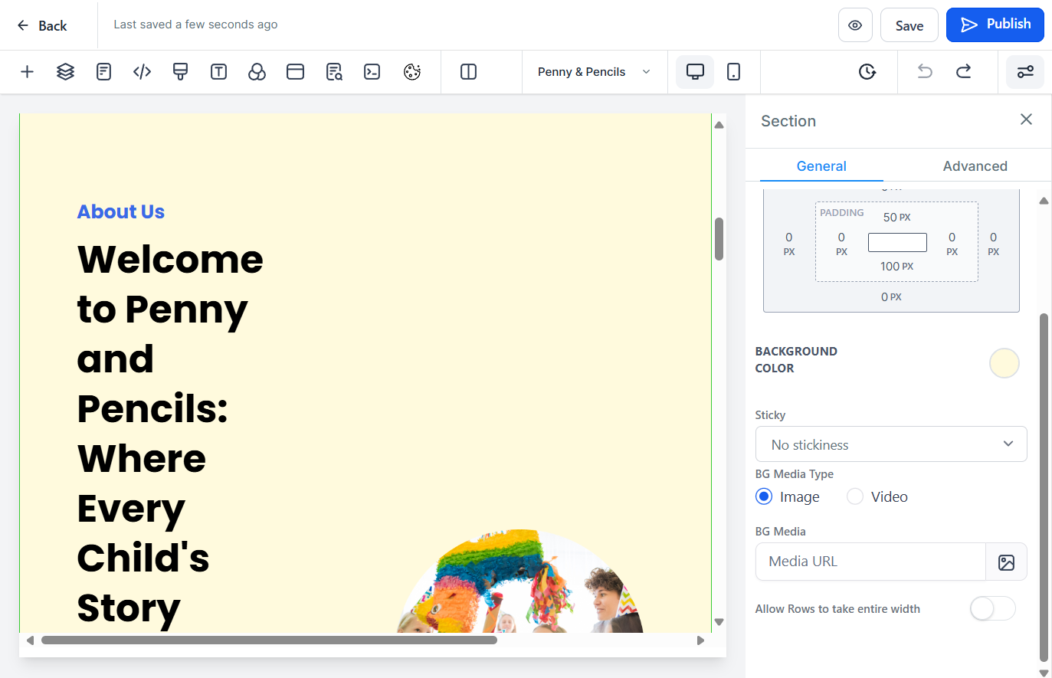Click the Back arrow button
The image size is (1052, 678).
point(41,25)
